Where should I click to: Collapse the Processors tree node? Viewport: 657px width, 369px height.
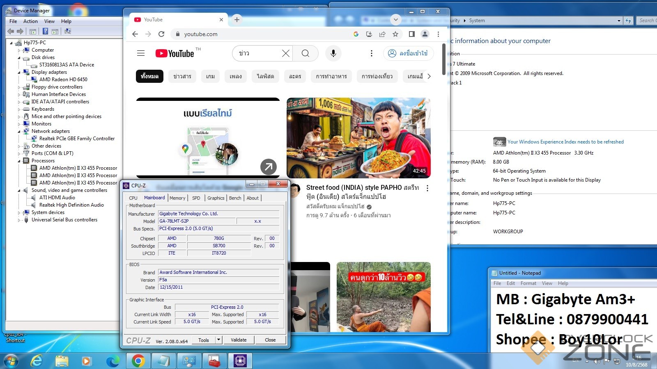click(19, 161)
